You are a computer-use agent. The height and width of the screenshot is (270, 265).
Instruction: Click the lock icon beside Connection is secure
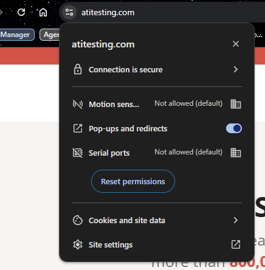78,69
